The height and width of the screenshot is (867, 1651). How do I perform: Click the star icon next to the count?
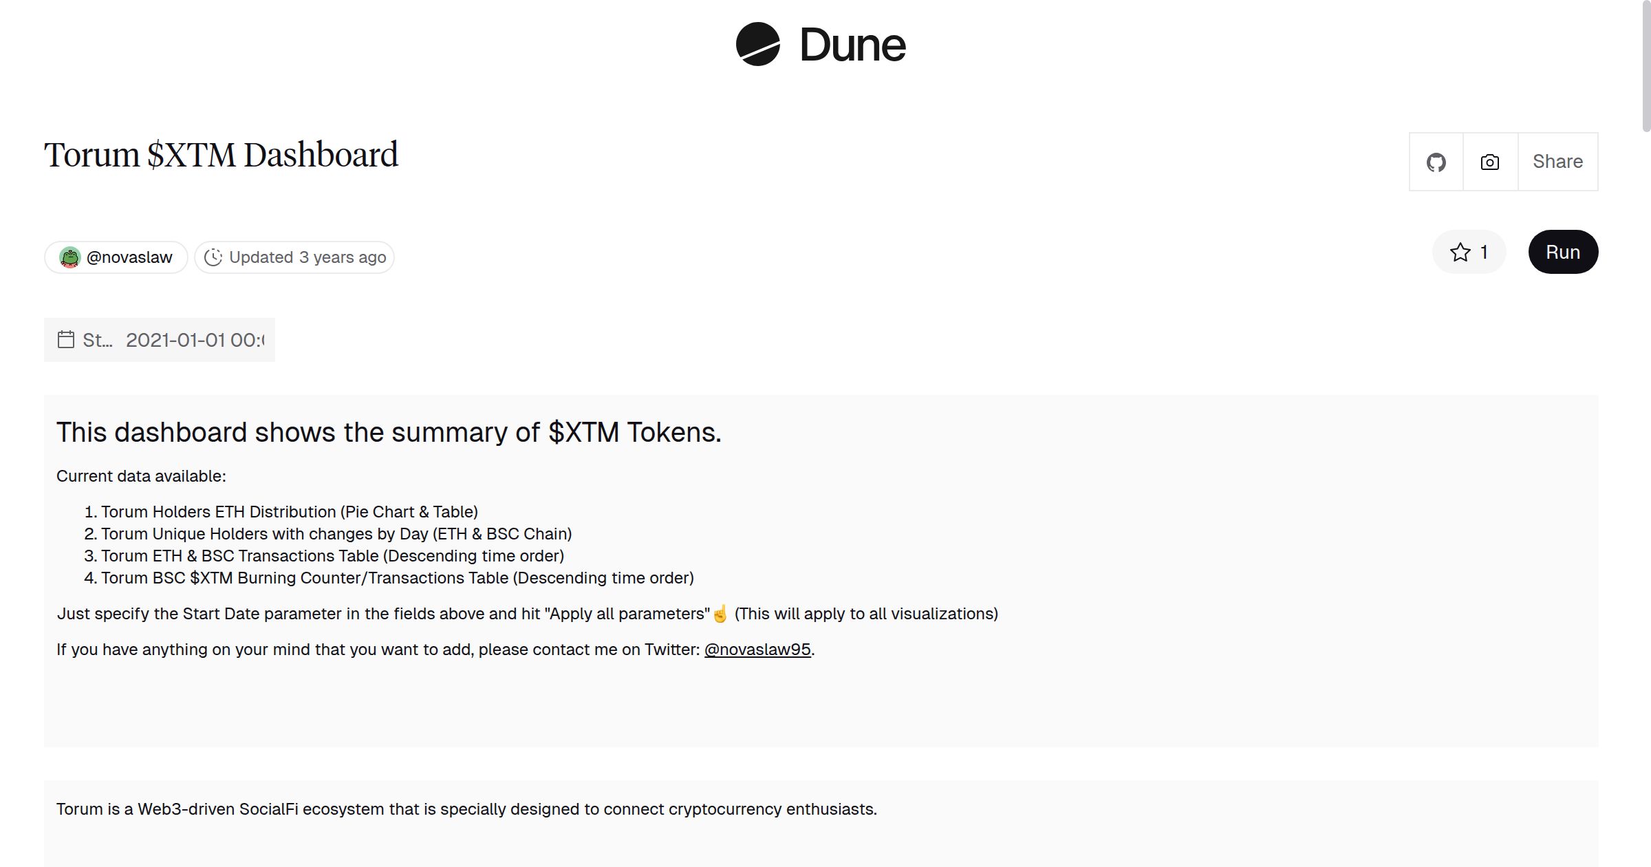click(x=1458, y=253)
